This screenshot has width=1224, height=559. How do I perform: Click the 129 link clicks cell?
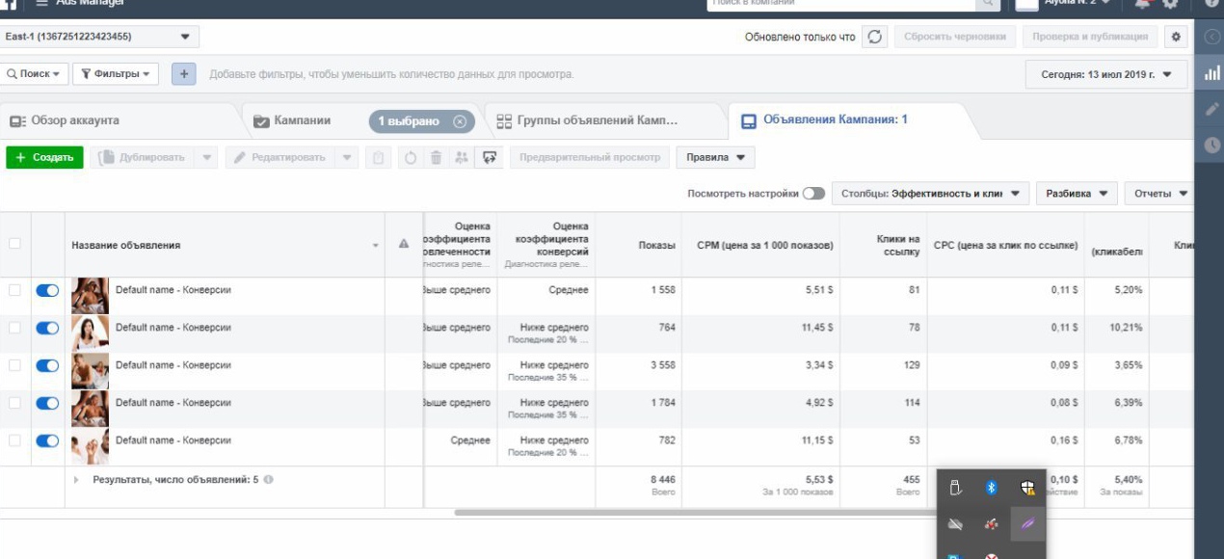pos(910,365)
